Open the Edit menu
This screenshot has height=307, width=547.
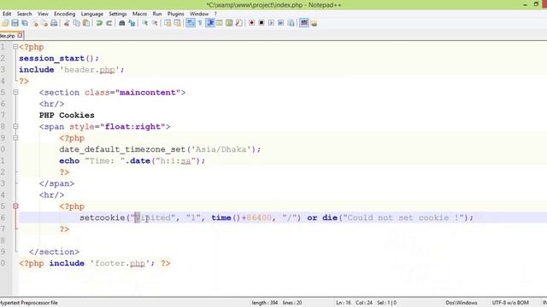coord(7,14)
